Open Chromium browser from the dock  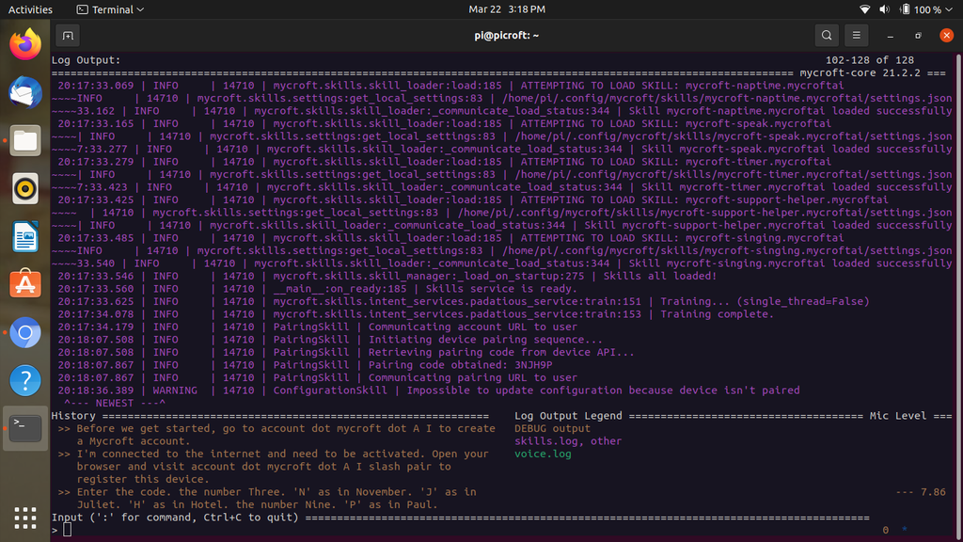tap(25, 332)
